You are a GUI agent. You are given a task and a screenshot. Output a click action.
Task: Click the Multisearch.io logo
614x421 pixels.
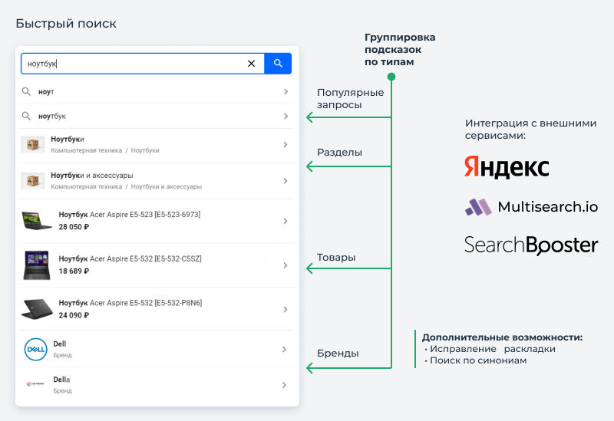[x=531, y=206]
